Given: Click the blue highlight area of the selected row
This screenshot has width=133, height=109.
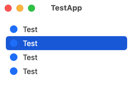Looking at the screenshot, I should tap(66, 43).
